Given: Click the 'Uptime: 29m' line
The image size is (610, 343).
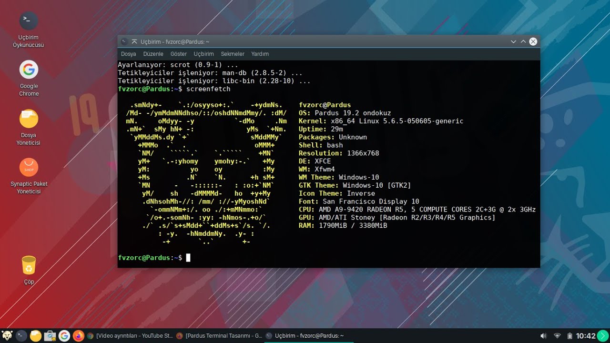Looking at the screenshot, I should coord(321,129).
